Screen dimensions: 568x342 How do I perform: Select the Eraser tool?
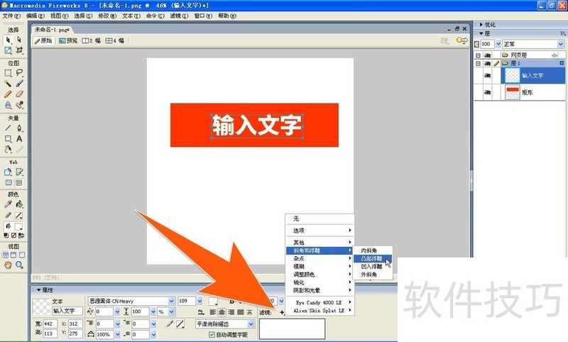click(19, 94)
